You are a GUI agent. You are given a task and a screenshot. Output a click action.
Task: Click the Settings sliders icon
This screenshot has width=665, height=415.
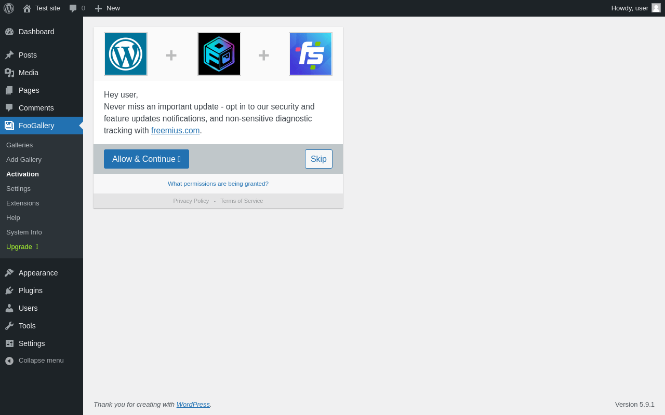coord(9,343)
